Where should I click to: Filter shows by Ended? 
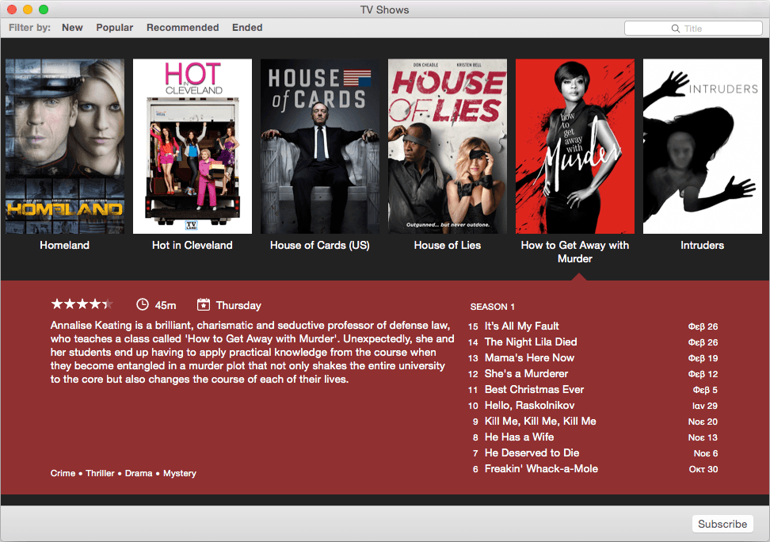click(x=247, y=28)
